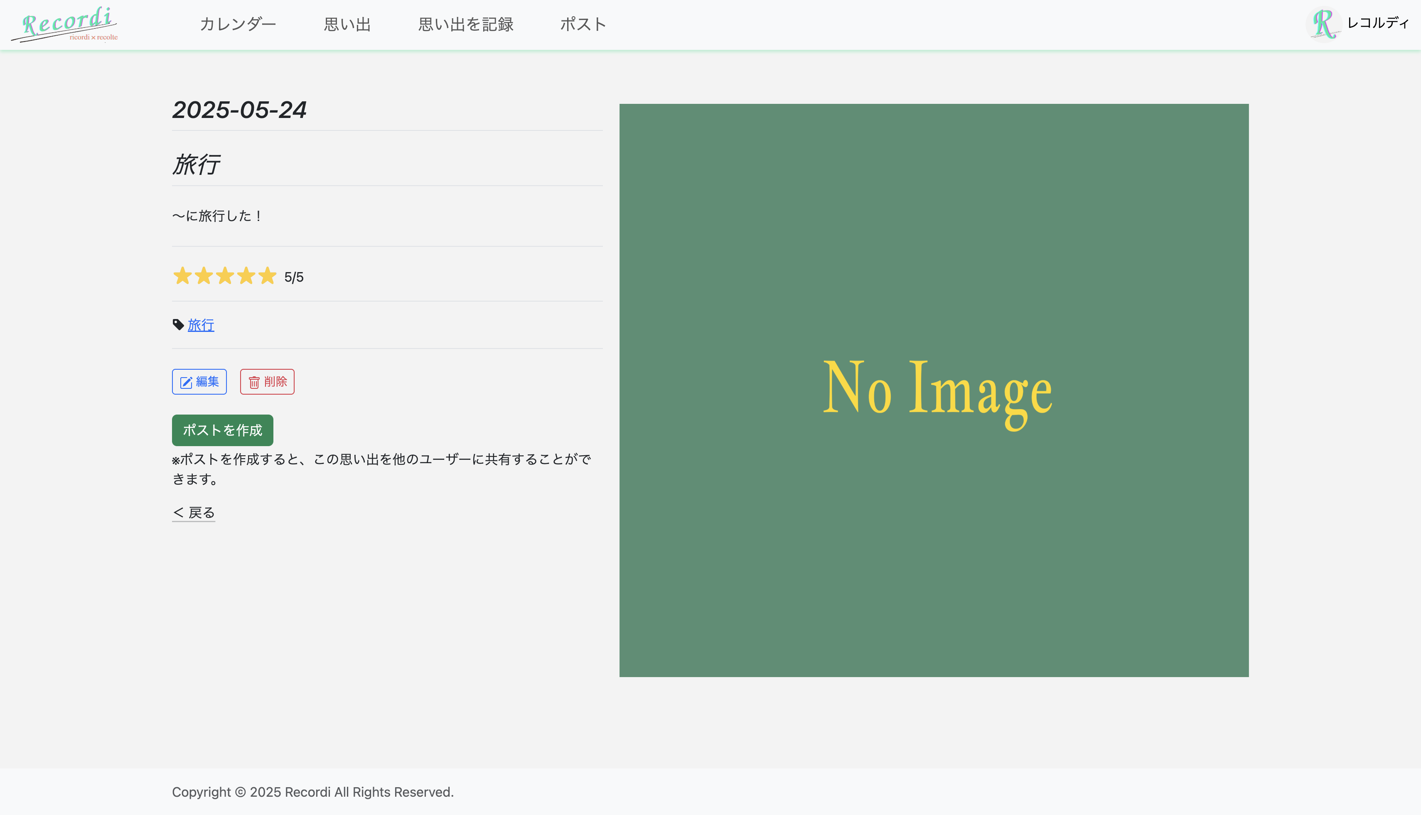Click the 編集 edit button
1421x815 pixels.
(199, 382)
